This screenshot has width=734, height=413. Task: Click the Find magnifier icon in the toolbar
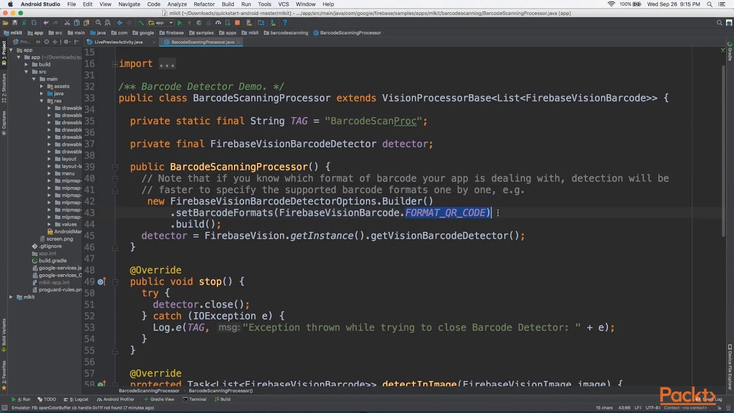click(98, 23)
